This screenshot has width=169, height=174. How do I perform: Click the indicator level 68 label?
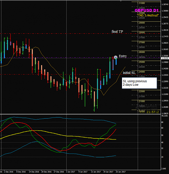[x=162, y=122]
